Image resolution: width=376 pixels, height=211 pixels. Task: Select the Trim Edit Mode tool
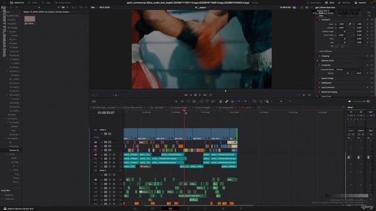coord(182,101)
